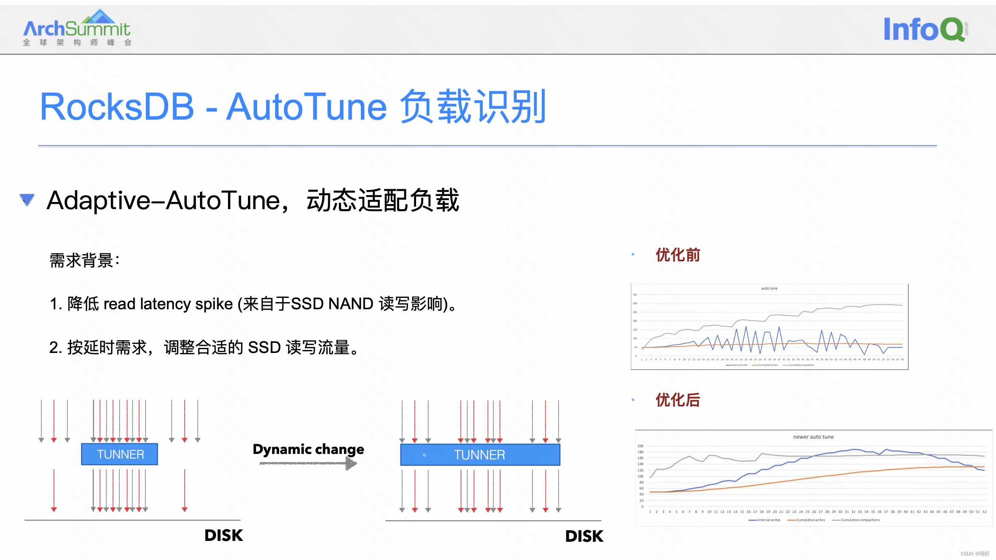Viewport: 996px width, 560px height.
Task: Select the Adaptive-AutoTune, 动态适配负载 heading
Action: pos(253,200)
